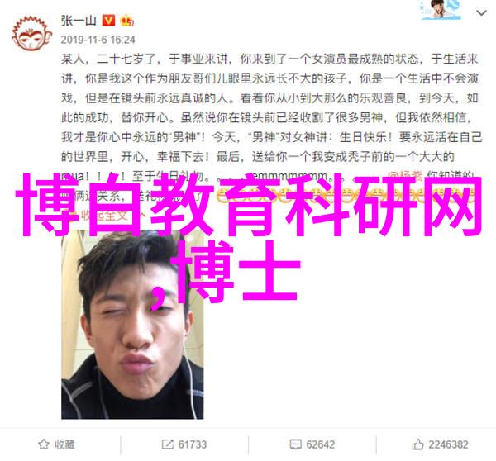Click the monkey cartoon profile avatar
Screen dimensions: 496x461
(x=31, y=34)
